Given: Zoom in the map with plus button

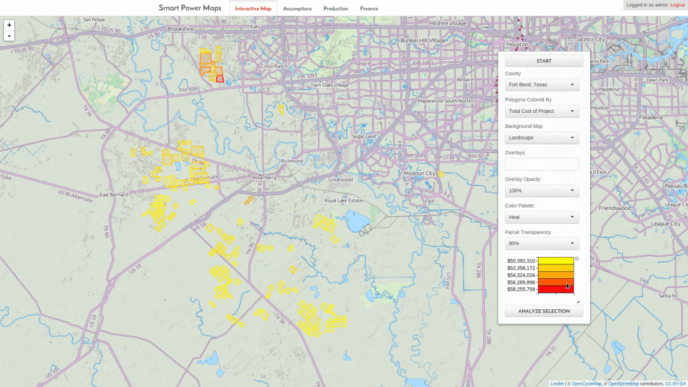Looking at the screenshot, I should coord(9,25).
